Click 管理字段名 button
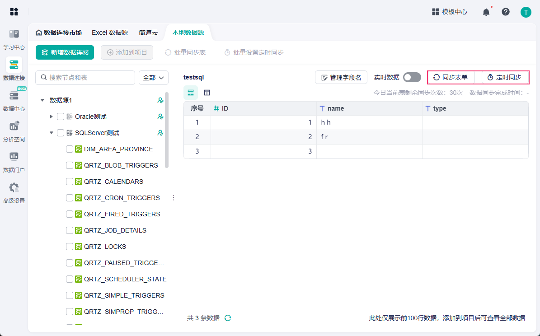540x336 pixels. 341,78
